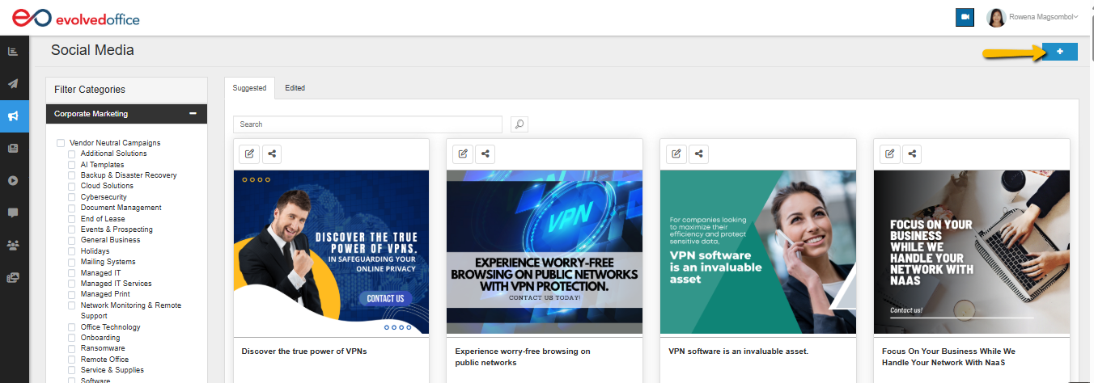
Task: Click the paper plane sidebar icon
Action: [x=13, y=84]
